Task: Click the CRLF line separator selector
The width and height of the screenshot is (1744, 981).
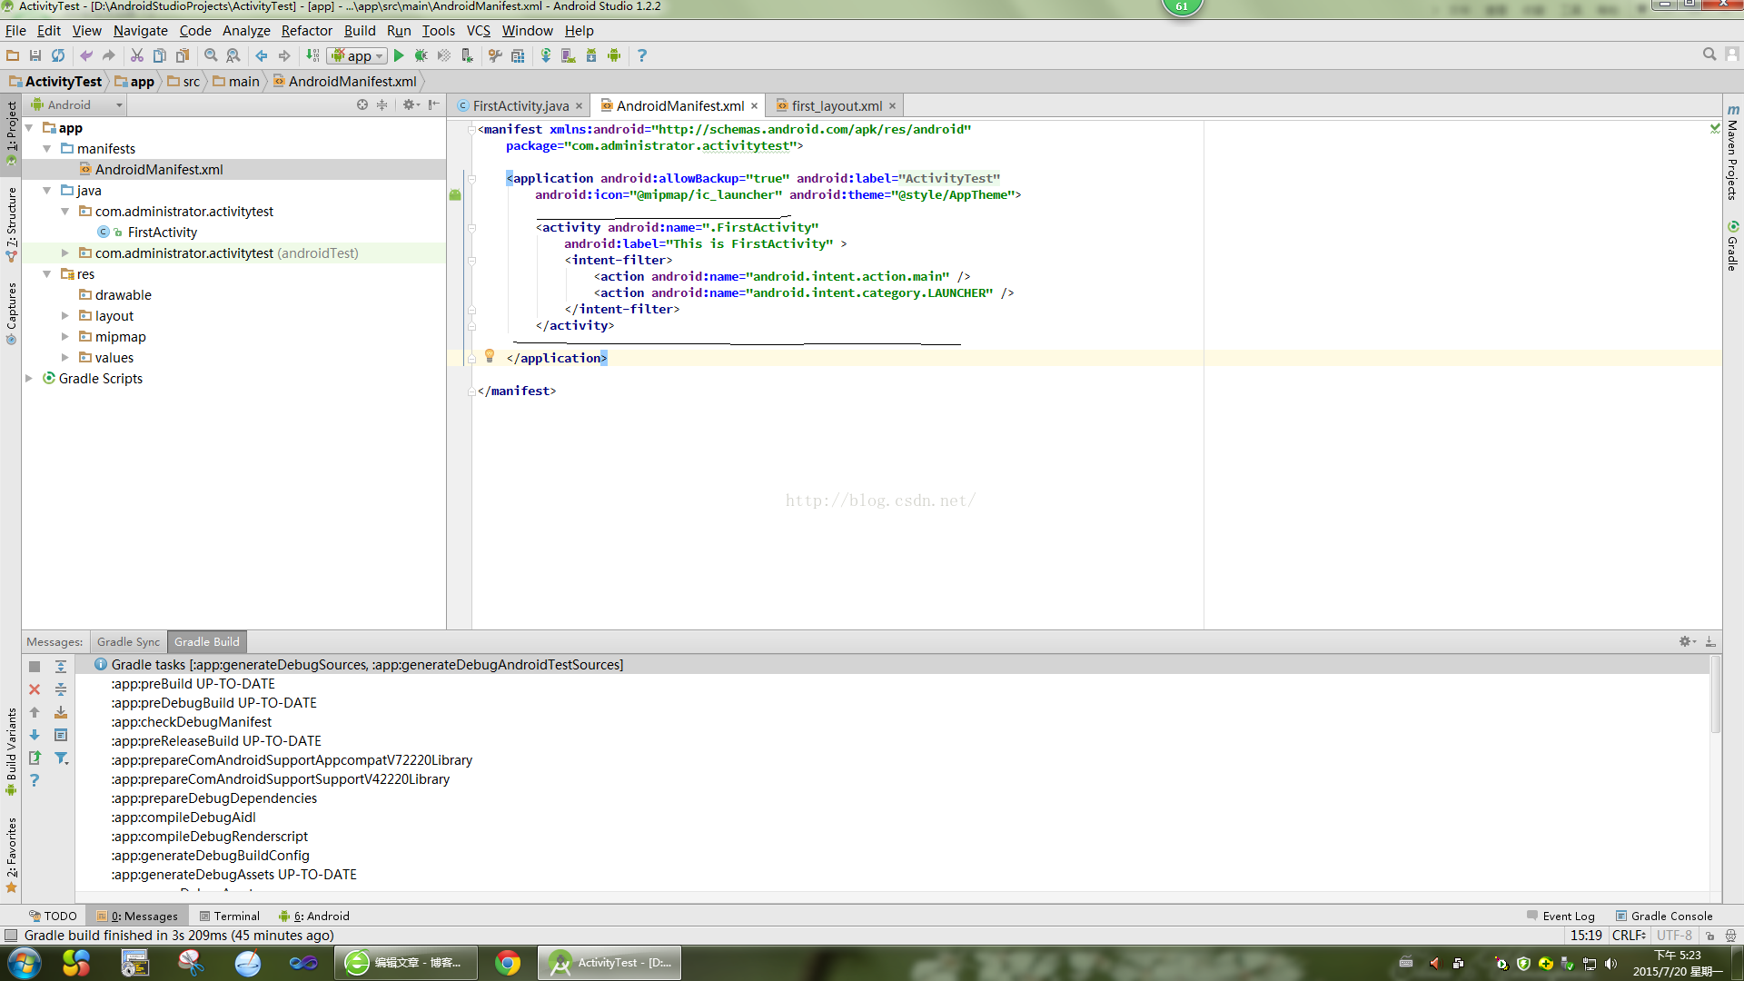Action: tap(1629, 935)
